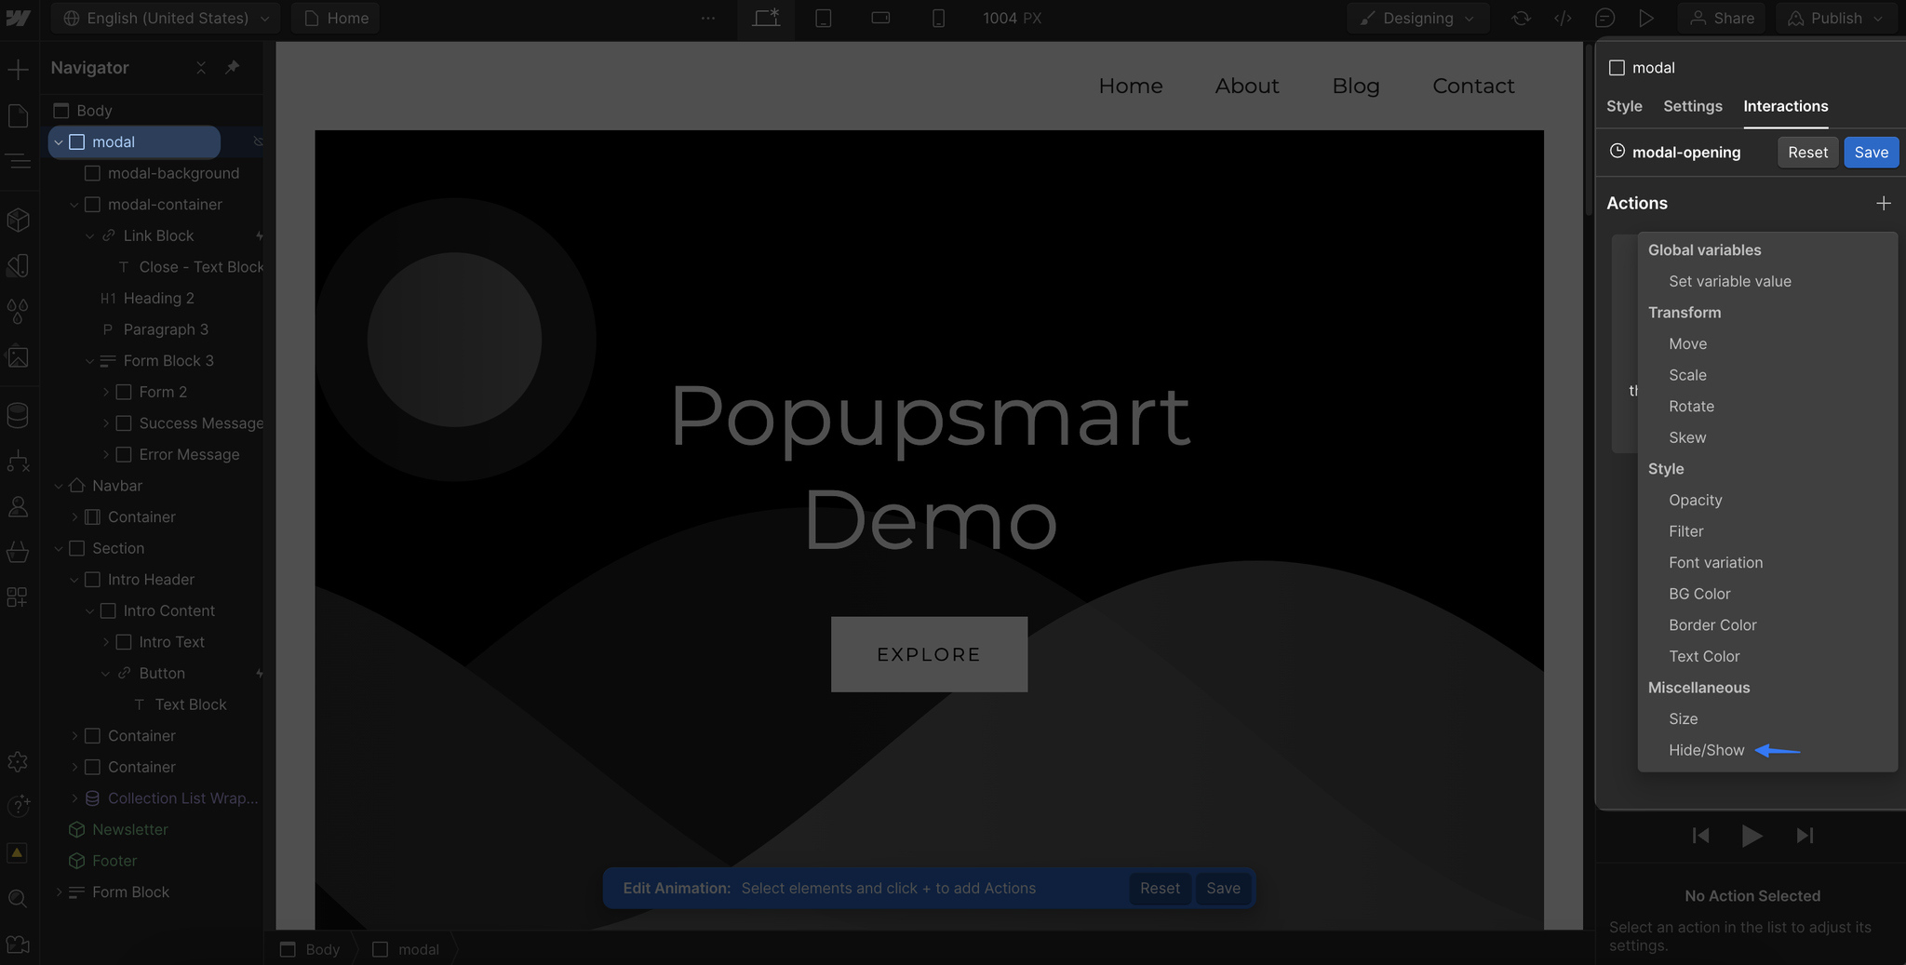Open the Style selectors droplets icon
Viewport: 1906px width, 965px height.
(18, 311)
